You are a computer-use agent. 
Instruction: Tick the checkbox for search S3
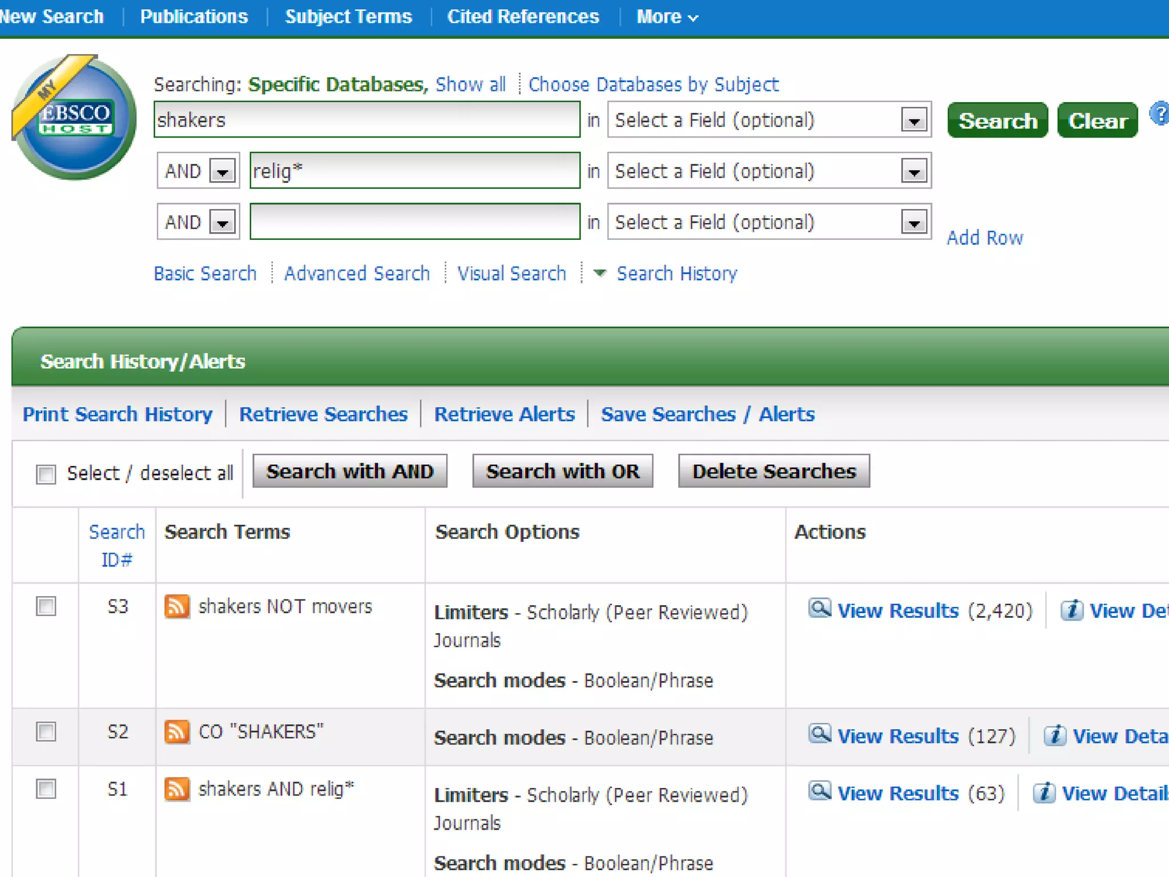[46, 606]
